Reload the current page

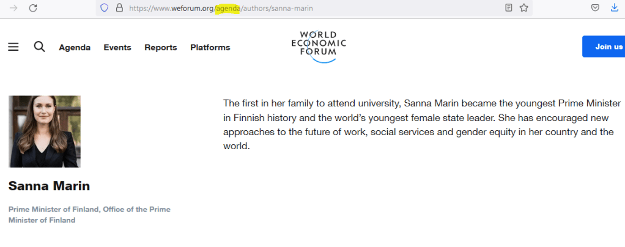tap(33, 8)
